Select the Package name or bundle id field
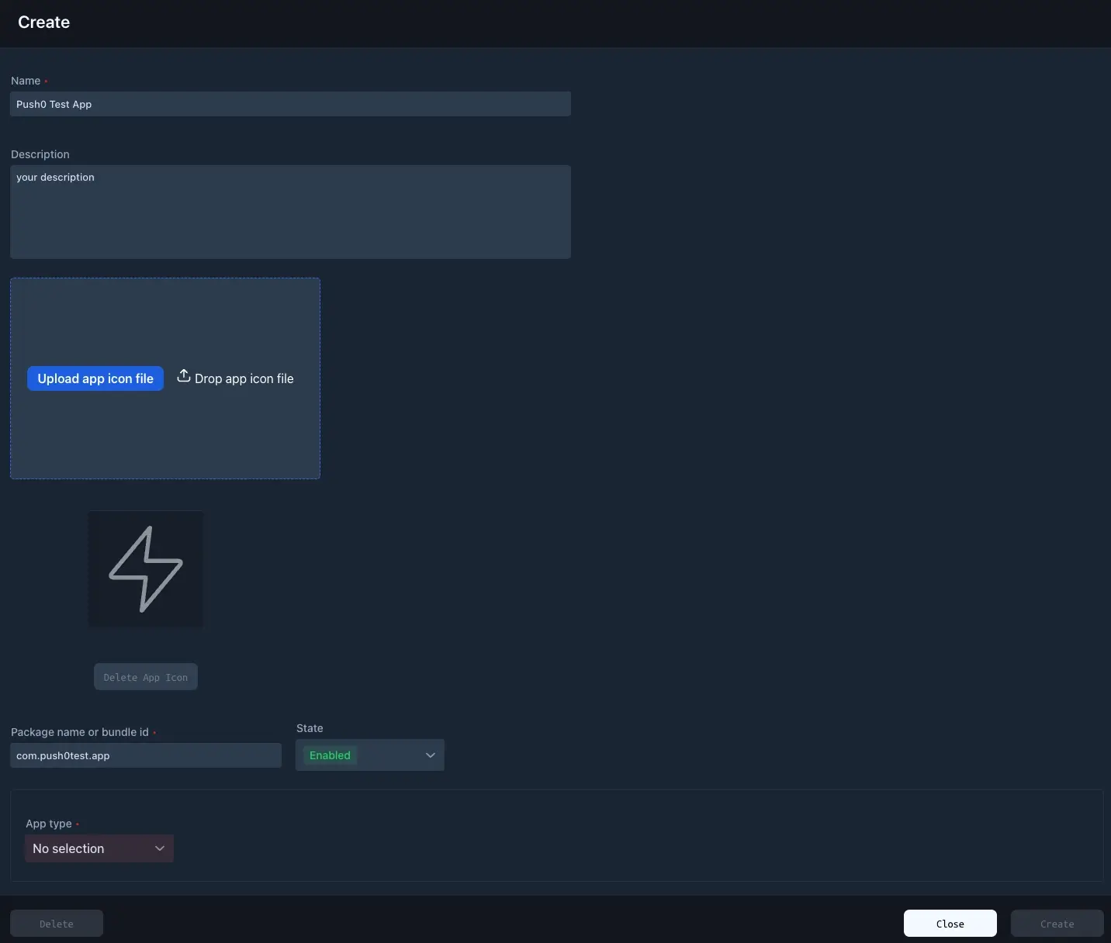Viewport: 1111px width, 943px height. 145,755
